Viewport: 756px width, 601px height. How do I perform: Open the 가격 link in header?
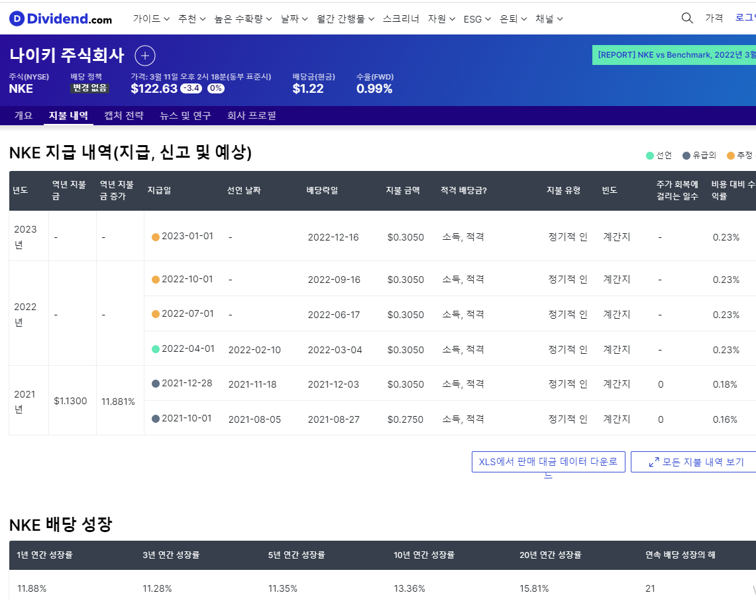click(714, 19)
